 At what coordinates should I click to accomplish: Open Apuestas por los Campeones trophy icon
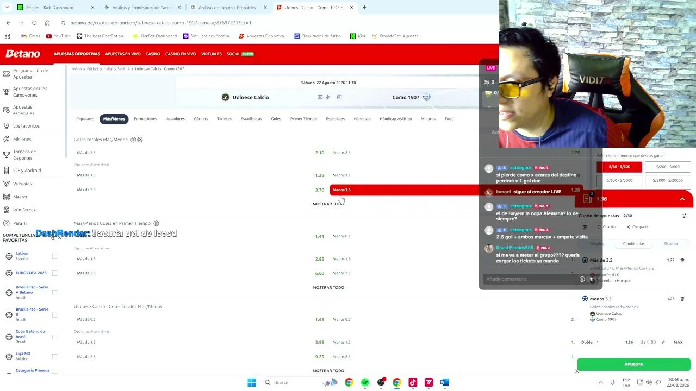(x=7, y=92)
